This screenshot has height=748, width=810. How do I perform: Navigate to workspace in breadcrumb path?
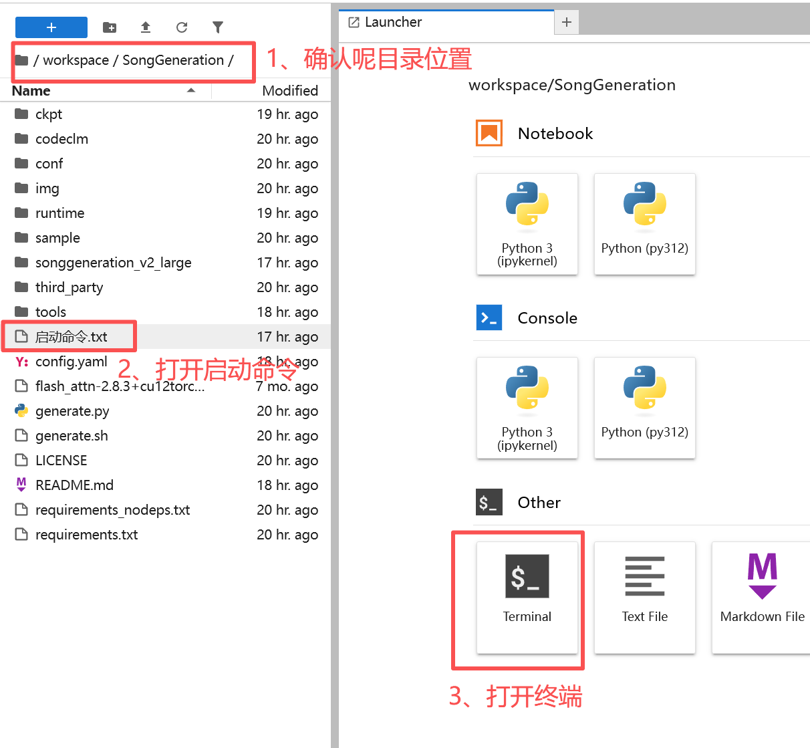tap(76, 60)
